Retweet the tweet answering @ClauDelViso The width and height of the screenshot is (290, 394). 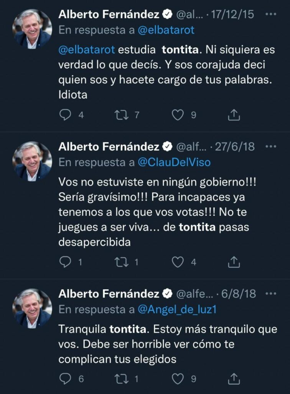pos(121,262)
